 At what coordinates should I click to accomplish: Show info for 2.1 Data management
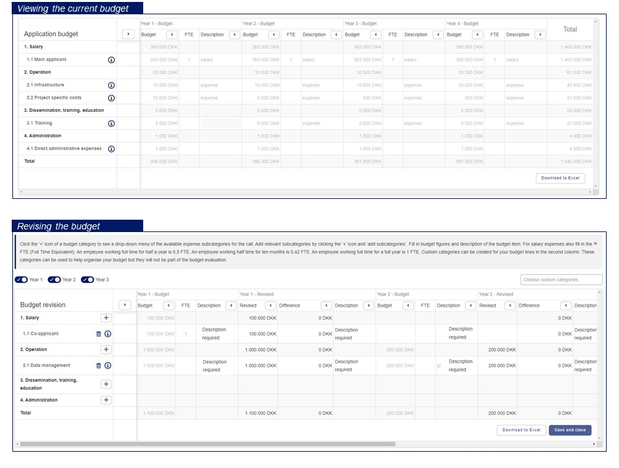[108, 365]
